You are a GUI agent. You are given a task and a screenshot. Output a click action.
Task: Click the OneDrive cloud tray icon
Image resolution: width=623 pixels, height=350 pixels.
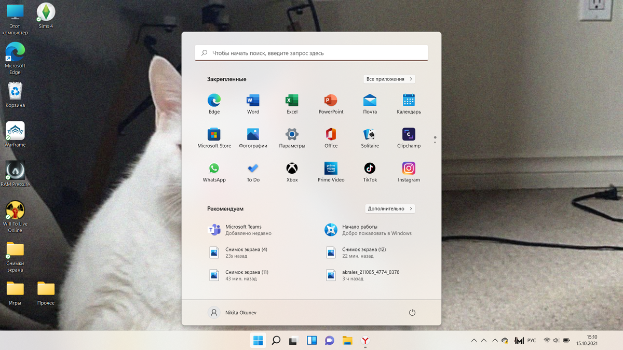(x=505, y=341)
